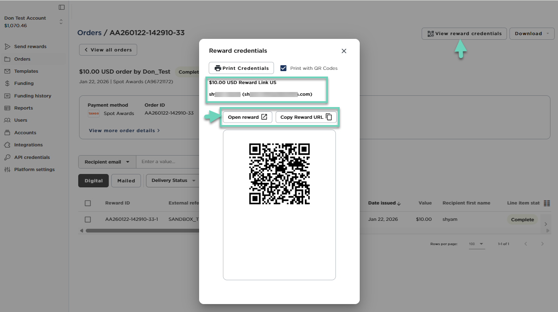The height and width of the screenshot is (312, 558).
Task: Click the Copy Reward URL copy icon
Action: click(x=329, y=117)
